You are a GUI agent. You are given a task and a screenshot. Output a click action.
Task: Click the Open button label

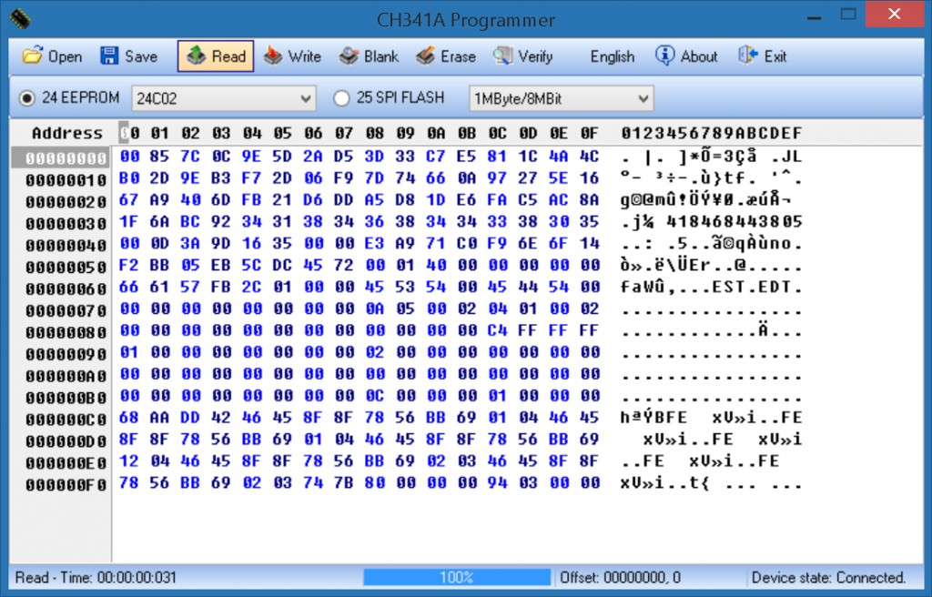(x=65, y=56)
